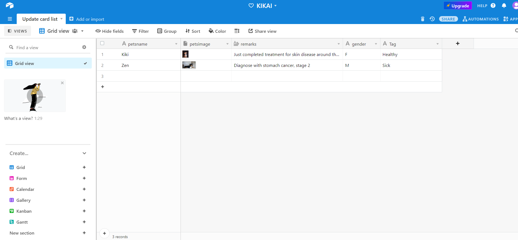
Task: Toggle the VIEWS sidebar button
Action: [18, 31]
